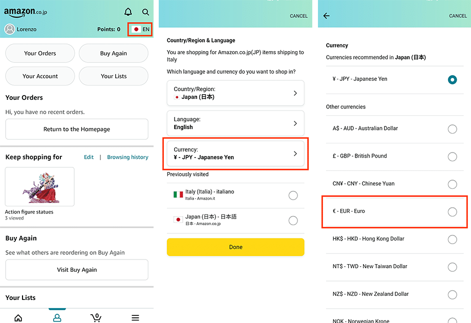Select the EUR - Euro radio button
The height and width of the screenshot is (323, 471).
452,211
